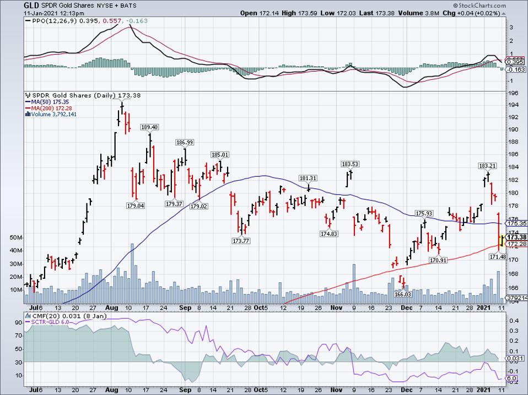This screenshot has height=395, width=528.
Task: Click the PPO(12,26,9) indicator legend
Action: coord(87,21)
